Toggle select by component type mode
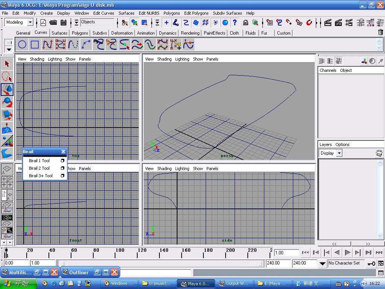Viewport: 385px width, 289px height. (144, 23)
